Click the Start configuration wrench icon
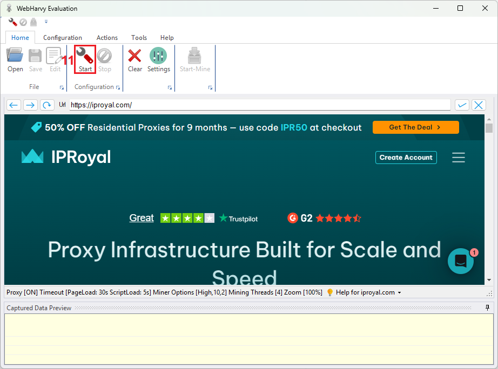The height and width of the screenshot is (369, 498). [x=85, y=59]
